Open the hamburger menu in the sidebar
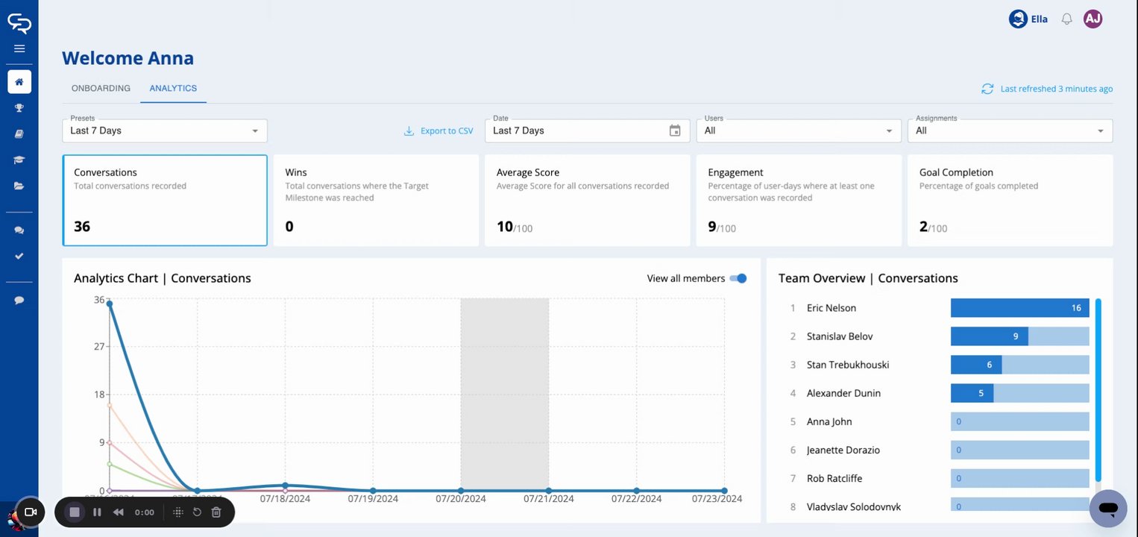The width and height of the screenshot is (1138, 537). coord(19,48)
